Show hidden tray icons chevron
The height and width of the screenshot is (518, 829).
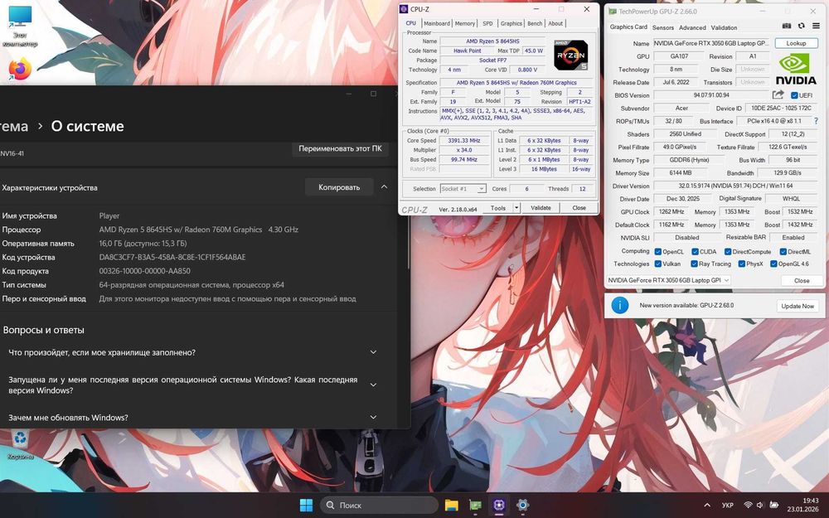(x=707, y=506)
